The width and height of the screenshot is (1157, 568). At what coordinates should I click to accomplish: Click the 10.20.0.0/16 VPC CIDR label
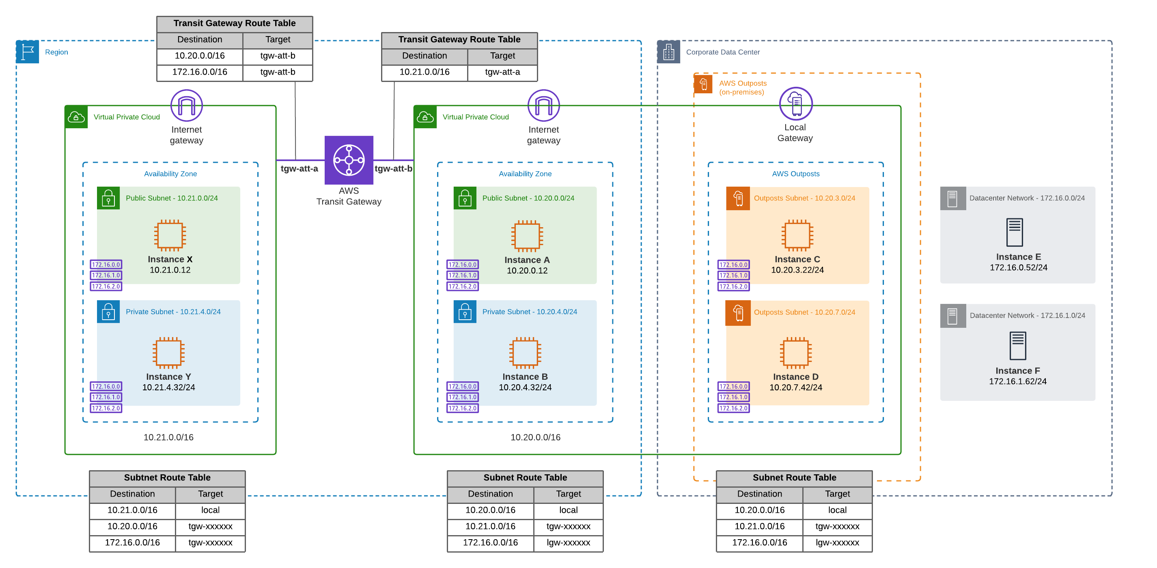click(x=535, y=437)
